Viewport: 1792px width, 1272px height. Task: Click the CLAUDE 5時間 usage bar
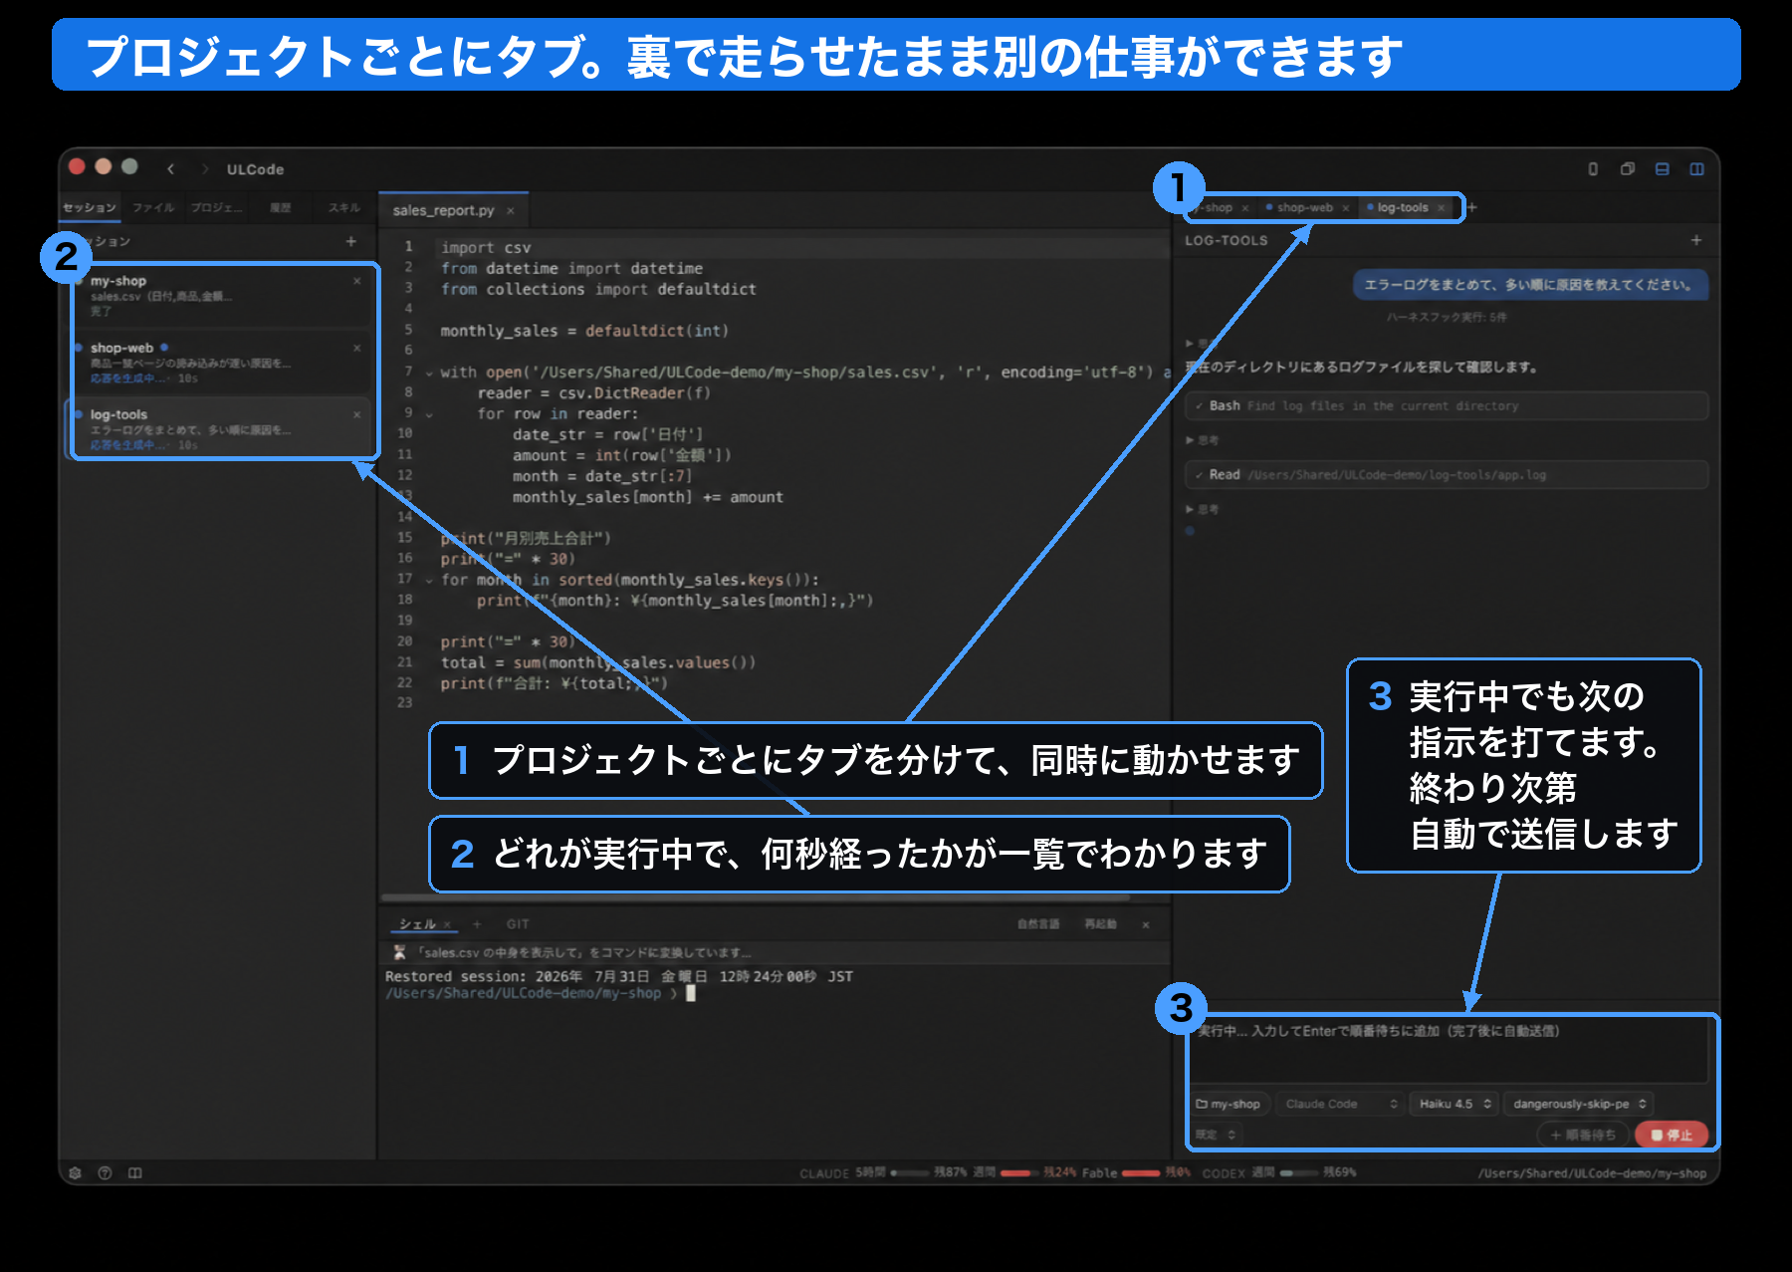[911, 1173]
